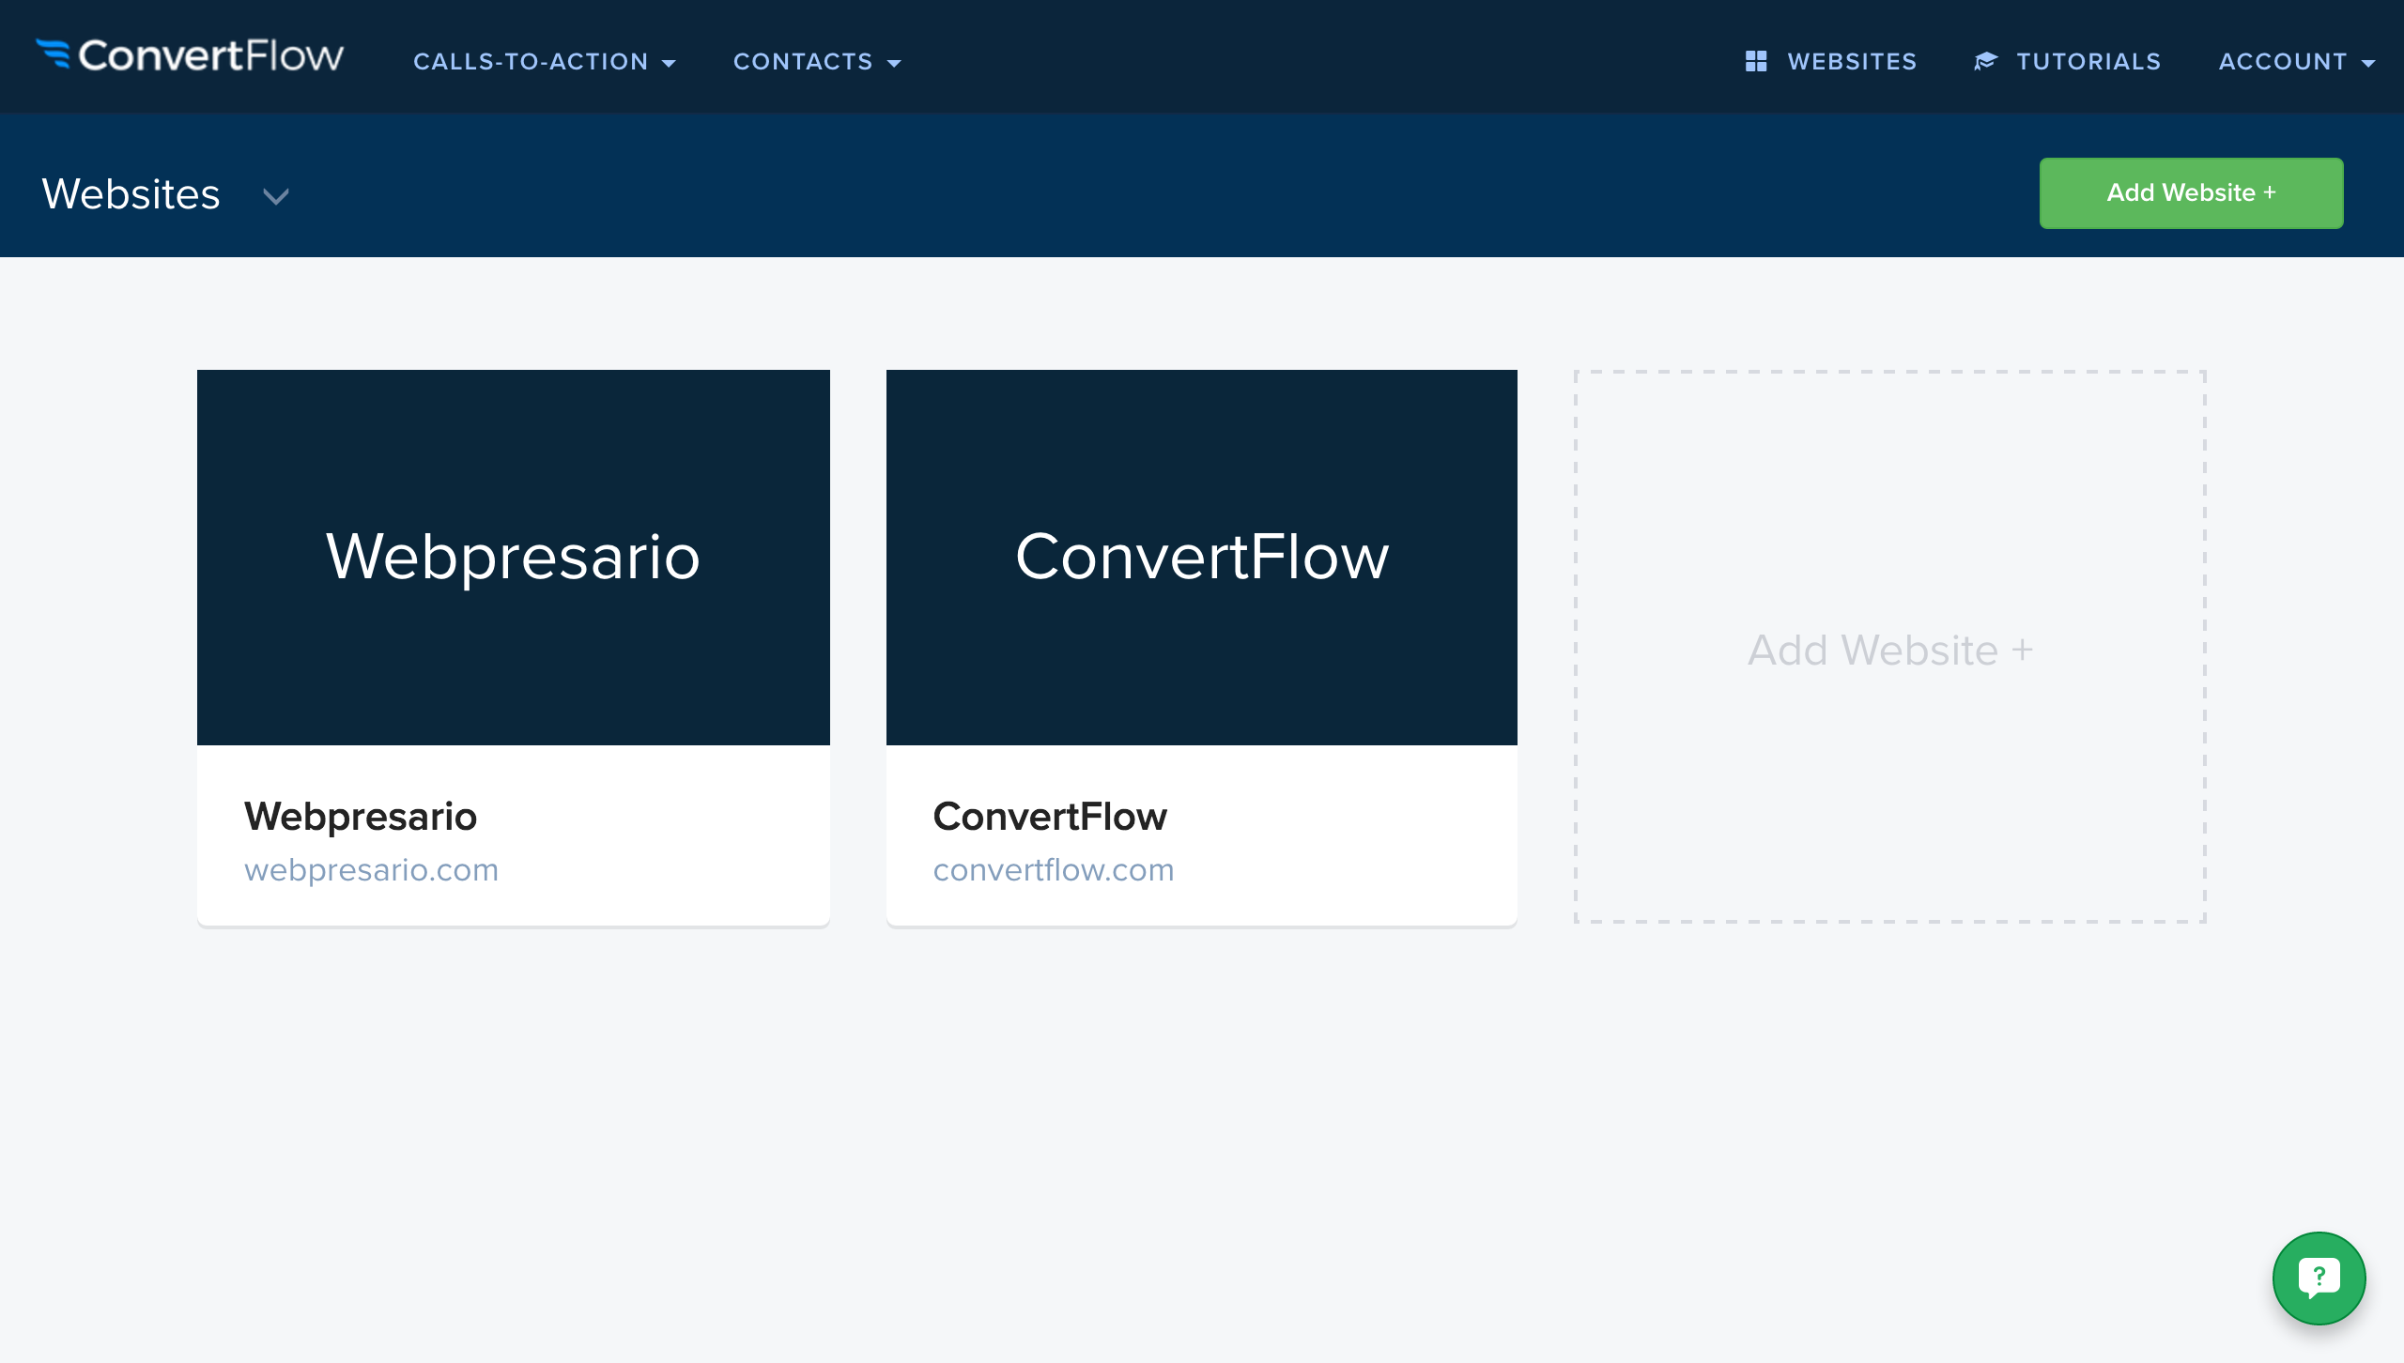Click the ConvertFlow card title
Image resolution: width=2404 pixels, height=1363 pixels.
(x=1050, y=817)
